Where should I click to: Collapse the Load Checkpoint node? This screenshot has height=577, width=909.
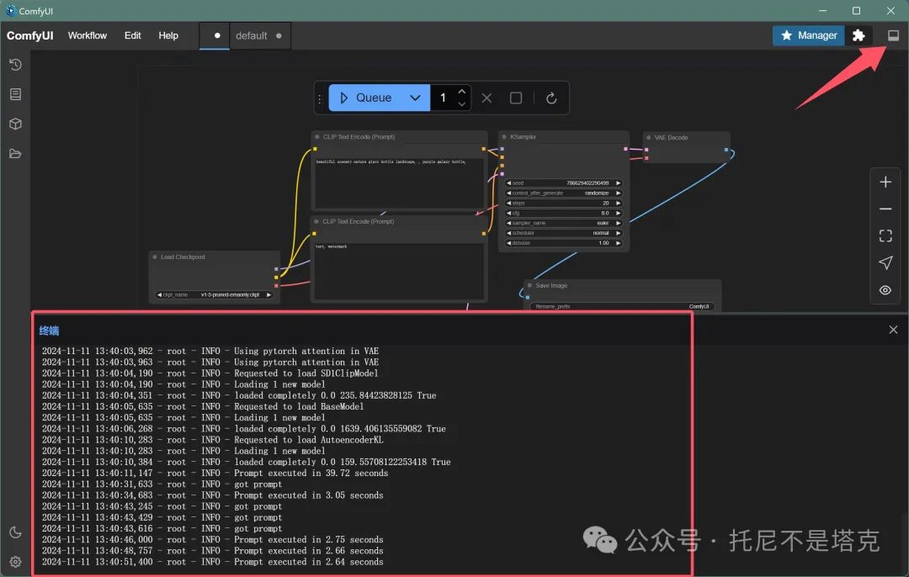point(155,257)
